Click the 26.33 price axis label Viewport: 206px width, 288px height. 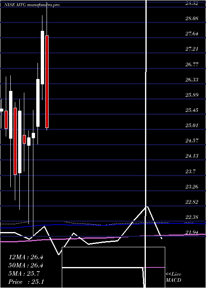[x=192, y=79]
